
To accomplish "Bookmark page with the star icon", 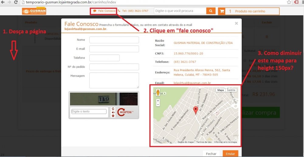I will click(x=288, y=2).
